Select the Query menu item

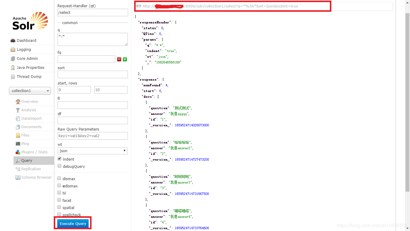[34, 161]
